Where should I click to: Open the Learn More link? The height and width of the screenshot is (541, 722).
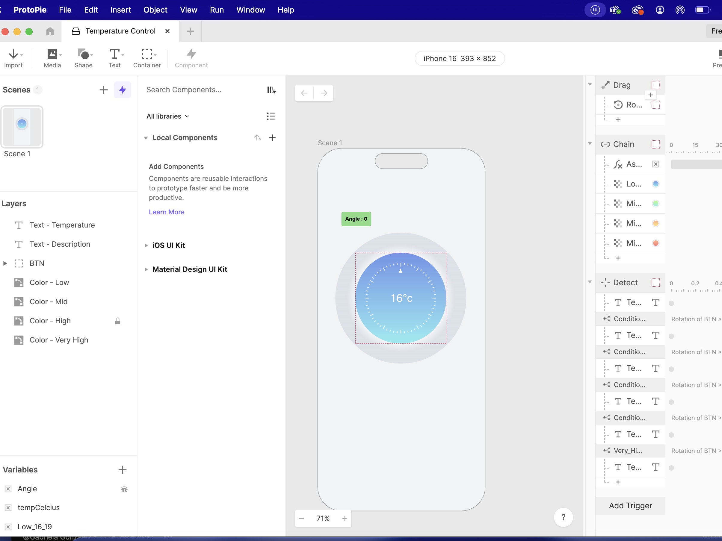[167, 212]
